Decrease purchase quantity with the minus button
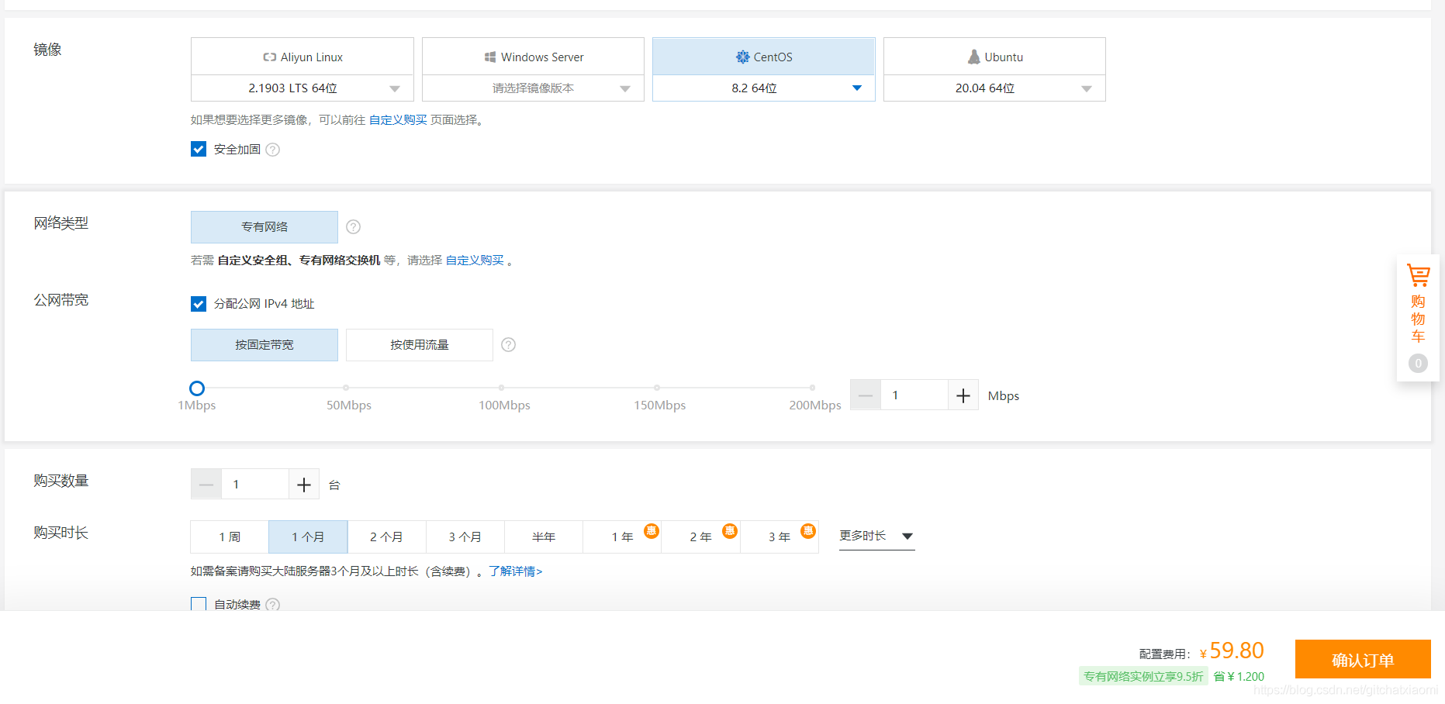This screenshot has height=704, width=1445. coord(206,485)
